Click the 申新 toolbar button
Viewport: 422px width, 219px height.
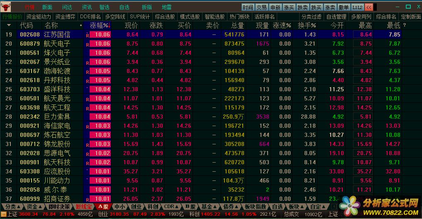[x=276, y=7]
